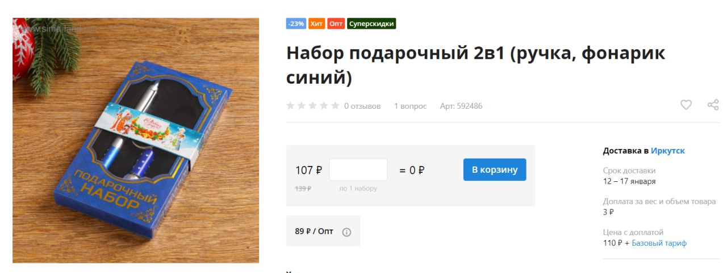Open the green Суперскидки badge
Screen dimensions: 727x273
(x=371, y=24)
